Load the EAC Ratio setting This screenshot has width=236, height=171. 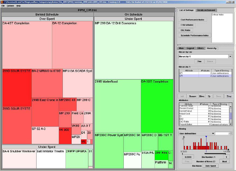[x=186, y=30]
